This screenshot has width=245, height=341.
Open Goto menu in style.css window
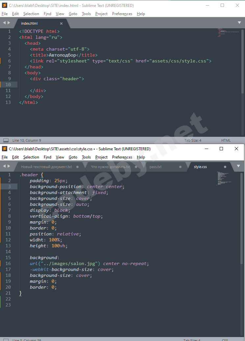click(x=73, y=157)
